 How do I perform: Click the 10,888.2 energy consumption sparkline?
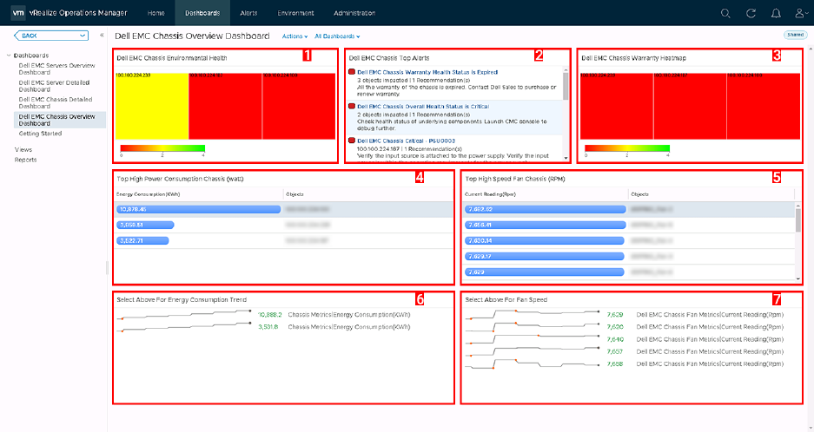[x=184, y=315]
